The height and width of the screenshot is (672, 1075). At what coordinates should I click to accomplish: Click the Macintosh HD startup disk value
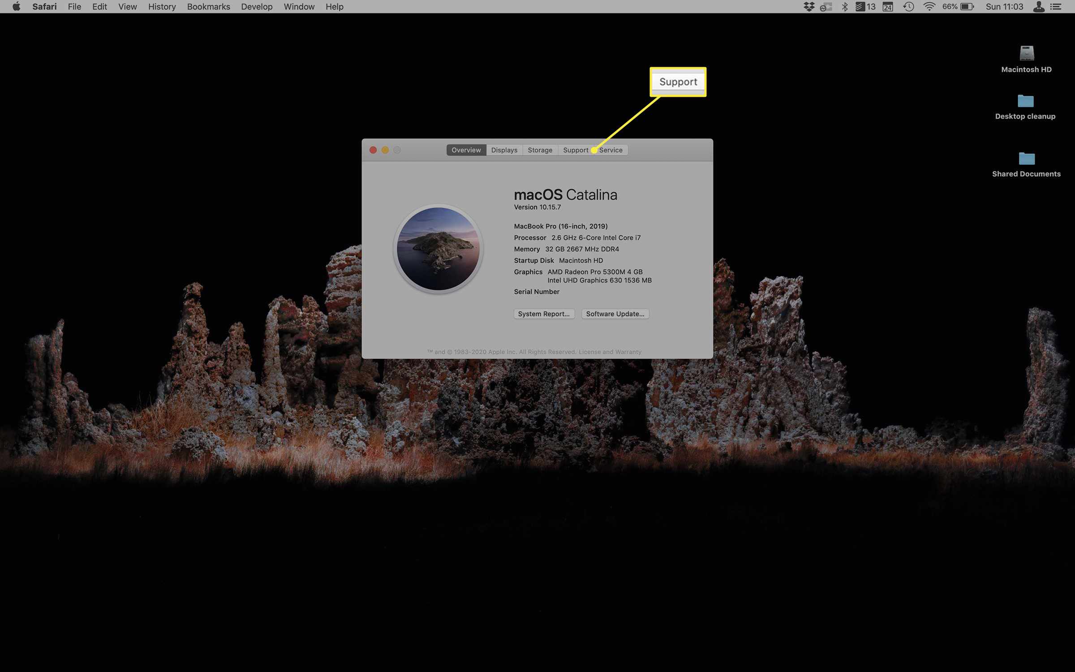point(580,261)
